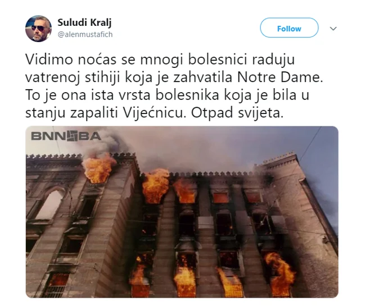Open the attached burning building photo
The width and height of the screenshot is (370, 306).
click(x=182, y=212)
